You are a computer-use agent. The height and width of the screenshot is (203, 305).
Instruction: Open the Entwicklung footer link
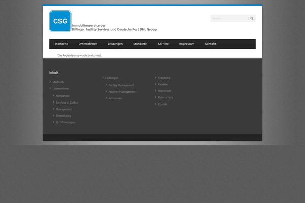coord(64,116)
